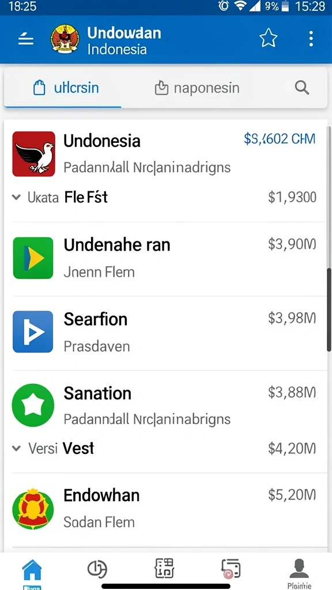Image resolution: width=332 pixels, height=590 pixels.
Task: Open the Home icon in bottom navigation
Action: pyautogui.click(x=32, y=571)
